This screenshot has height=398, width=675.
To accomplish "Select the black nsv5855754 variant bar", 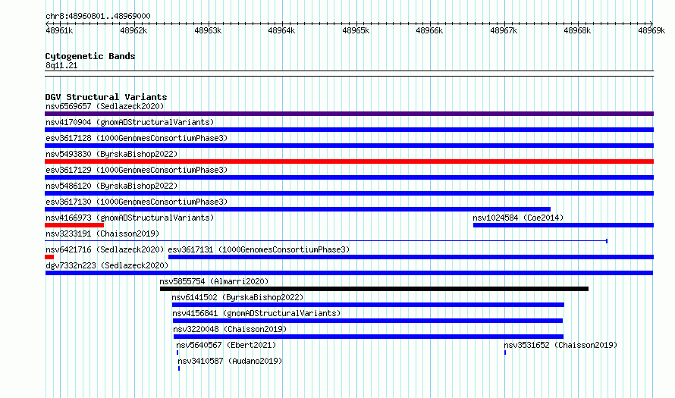I will click(x=374, y=289).
